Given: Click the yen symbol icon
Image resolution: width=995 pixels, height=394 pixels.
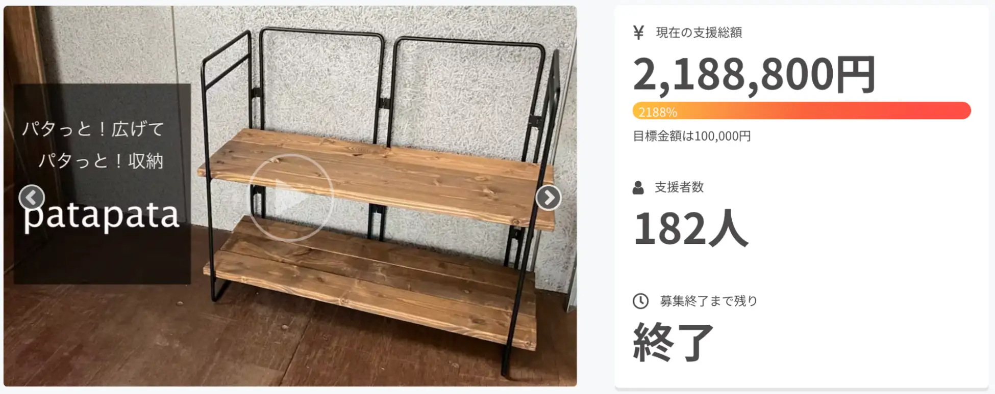Looking at the screenshot, I should click(638, 33).
